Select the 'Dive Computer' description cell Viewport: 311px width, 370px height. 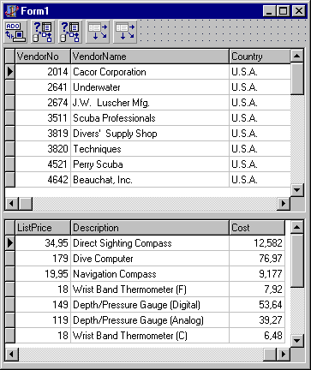tap(150, 259)
